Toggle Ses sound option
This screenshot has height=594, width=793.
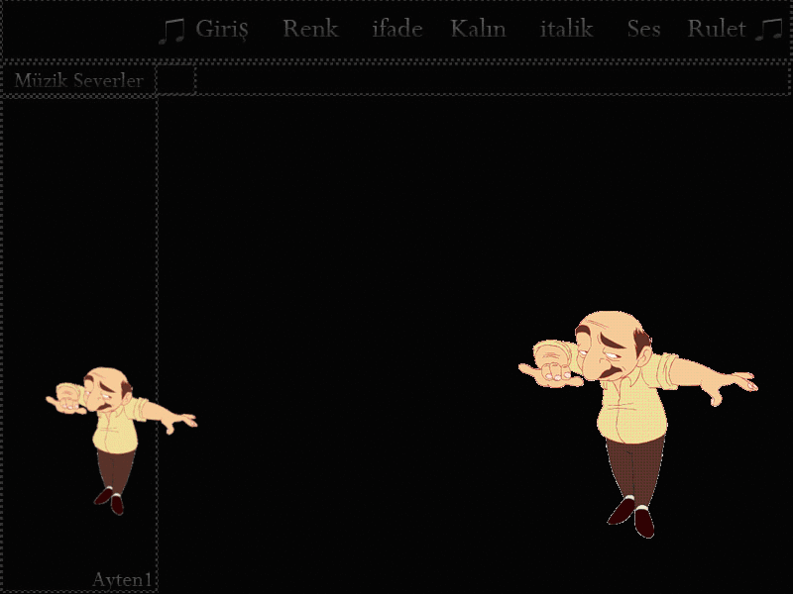click(643, 29)
